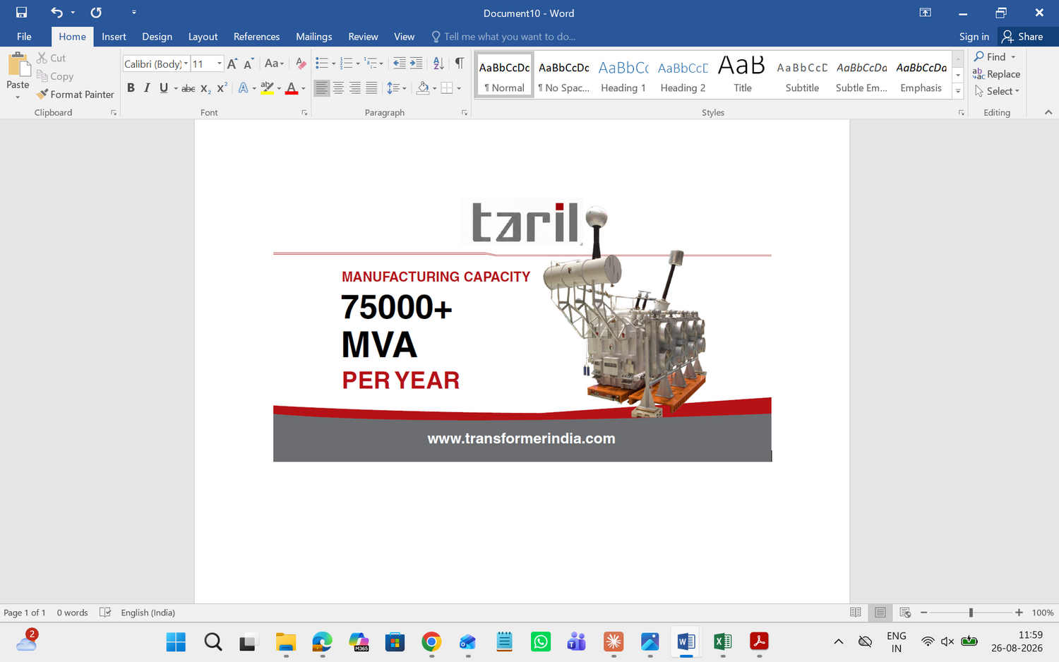This screenshot has width=1059, height=662.
Task: Toggle bold formatting
Action: (x=131, y=88)
